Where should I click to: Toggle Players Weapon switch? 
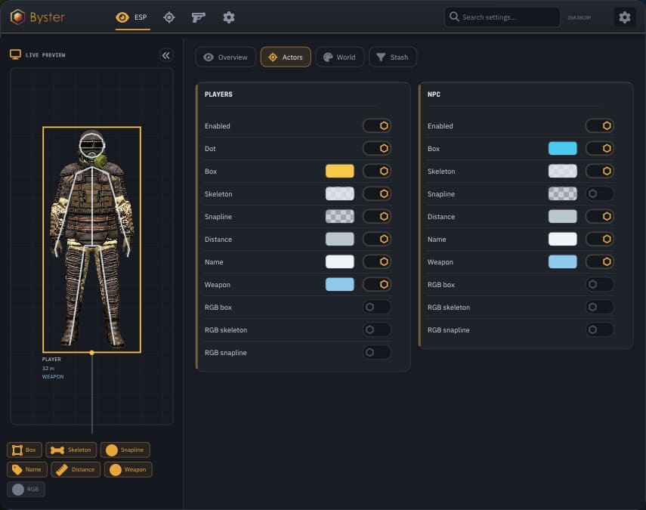376,284
